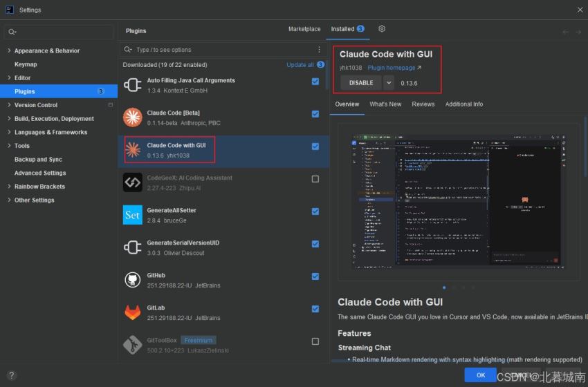Enable the GitToolBox plugin checkbox
The height and width of the screenshot is (387, 588).
[315, 341]
